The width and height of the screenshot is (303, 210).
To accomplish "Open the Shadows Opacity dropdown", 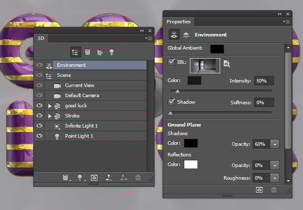I will pyautogui.click(x=274, y=144).
